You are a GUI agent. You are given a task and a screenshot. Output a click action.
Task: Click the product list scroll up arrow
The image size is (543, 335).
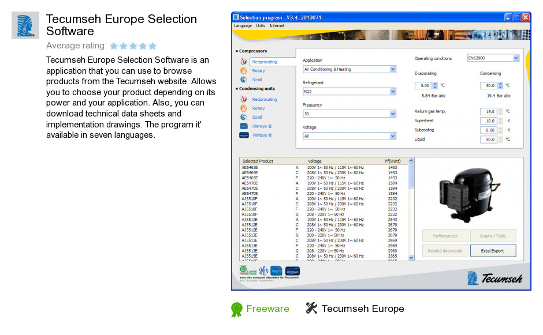411,161
